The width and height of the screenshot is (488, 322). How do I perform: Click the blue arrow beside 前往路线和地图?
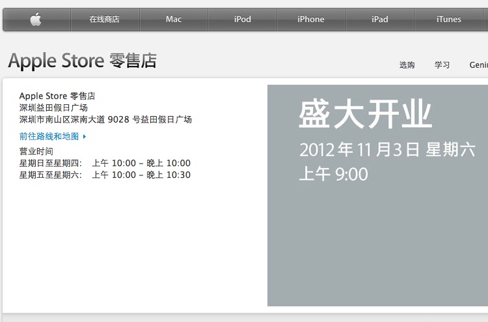tap(85, 136)
